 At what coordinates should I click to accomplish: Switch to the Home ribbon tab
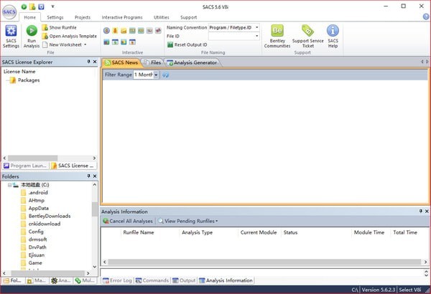29,17
